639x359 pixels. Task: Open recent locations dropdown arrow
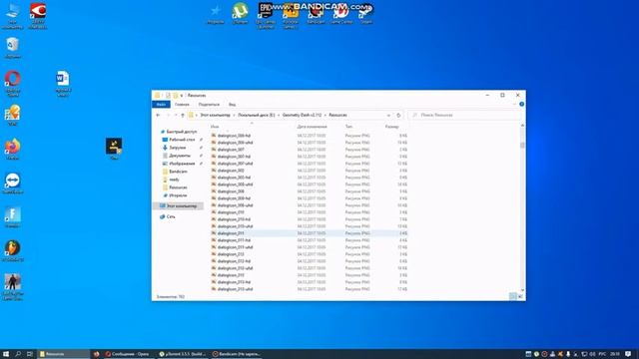coord(176,116)
